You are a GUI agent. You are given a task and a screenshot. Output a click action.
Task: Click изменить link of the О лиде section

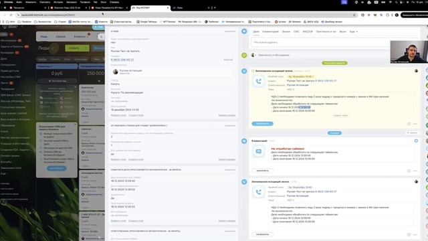click(230, 31)
